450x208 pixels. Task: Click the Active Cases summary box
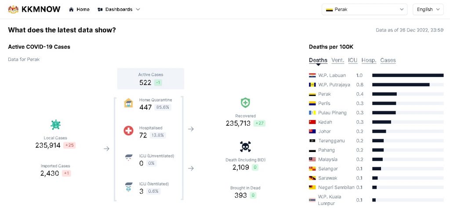click(x=150, y=79)
